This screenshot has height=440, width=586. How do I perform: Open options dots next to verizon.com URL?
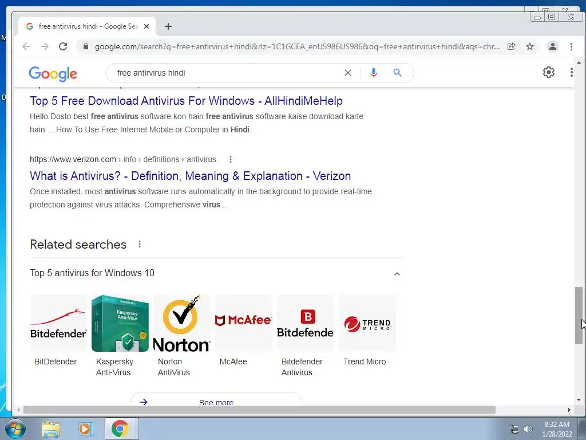[x=231, y=159]
